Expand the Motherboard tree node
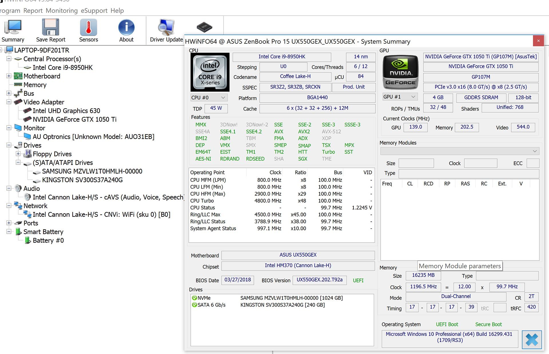The height and width of the screenshot is (354, 549). click(9, 76)
